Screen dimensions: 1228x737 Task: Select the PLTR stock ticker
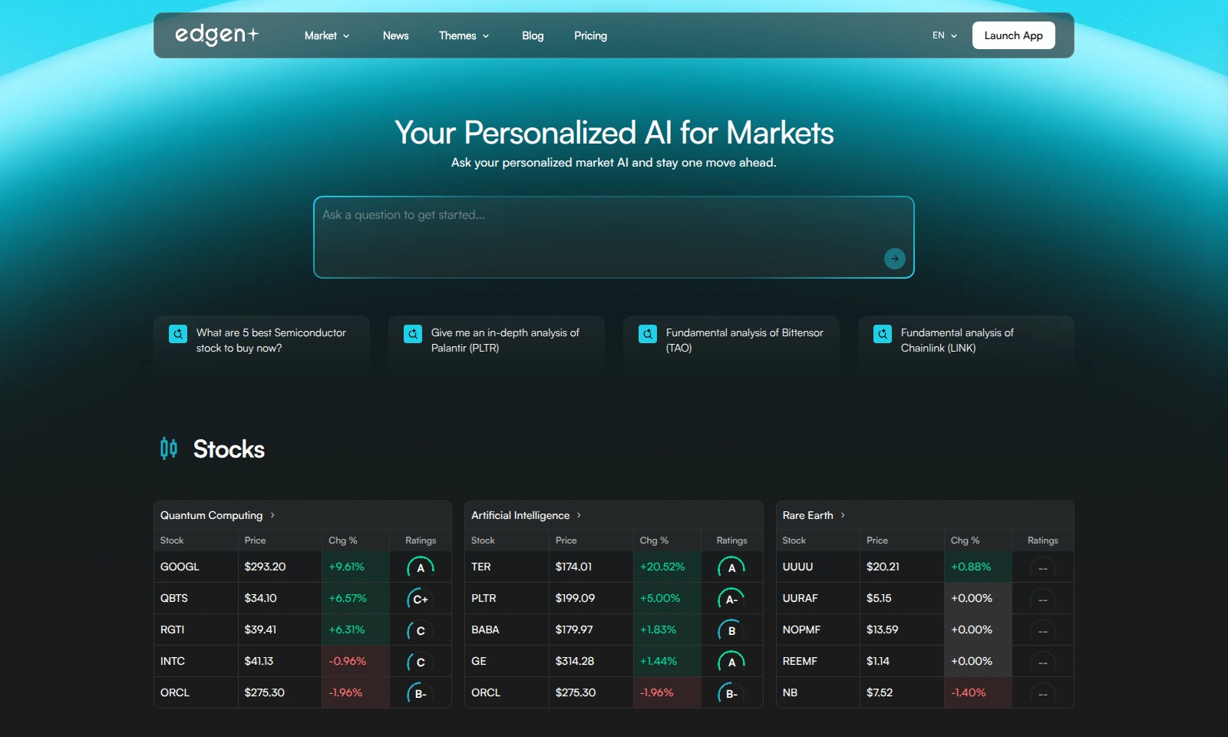[484, 598]
